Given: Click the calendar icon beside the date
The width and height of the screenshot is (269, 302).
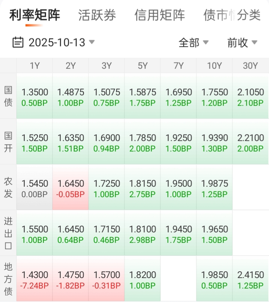Looking at the screenshot, I should tap(18, 42).
